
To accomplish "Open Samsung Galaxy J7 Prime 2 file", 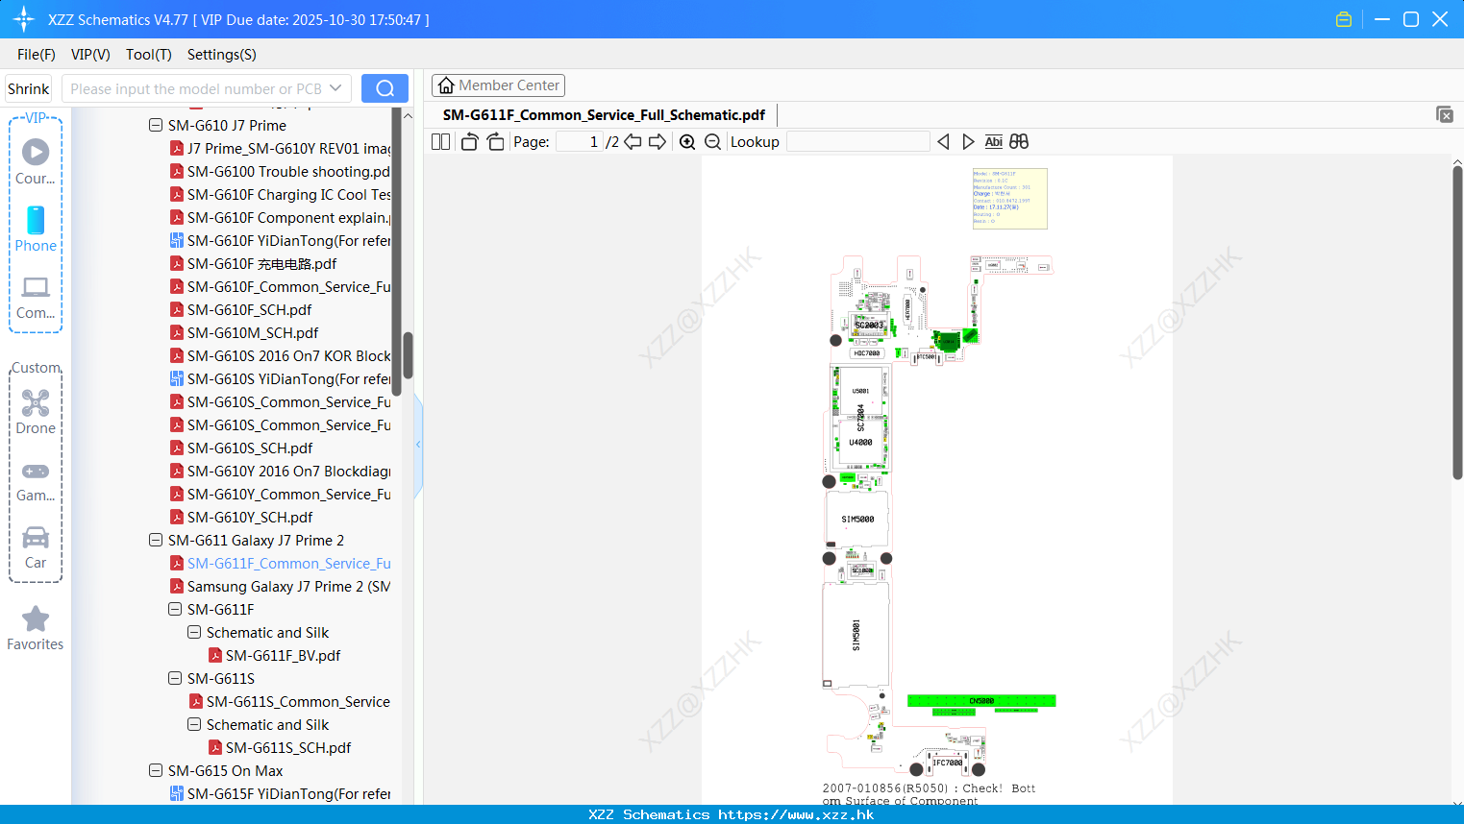I will 281,586.
